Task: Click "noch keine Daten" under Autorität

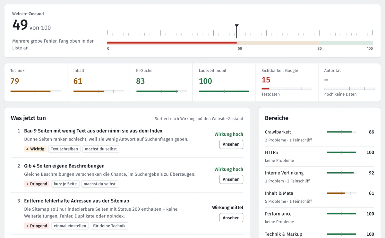Action: 340,94
